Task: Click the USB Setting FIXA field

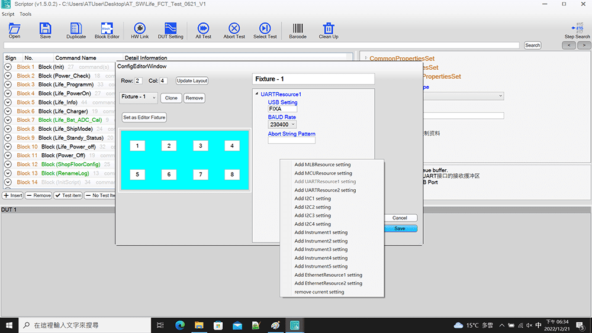Action: click(282, 109)
